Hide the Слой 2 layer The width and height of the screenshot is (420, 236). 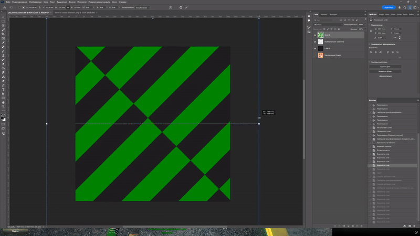(315, 35)
